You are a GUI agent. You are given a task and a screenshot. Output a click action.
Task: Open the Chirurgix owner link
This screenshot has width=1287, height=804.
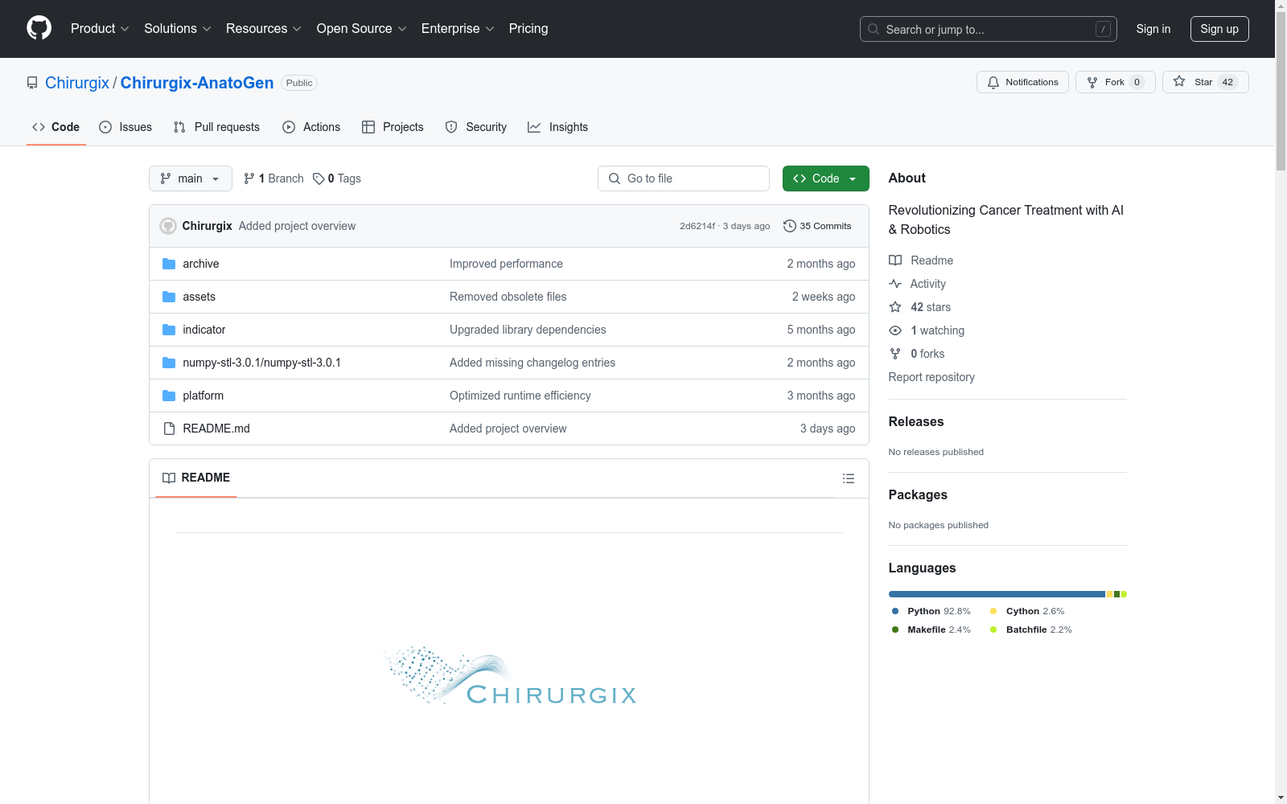click(x=77, y=83)
